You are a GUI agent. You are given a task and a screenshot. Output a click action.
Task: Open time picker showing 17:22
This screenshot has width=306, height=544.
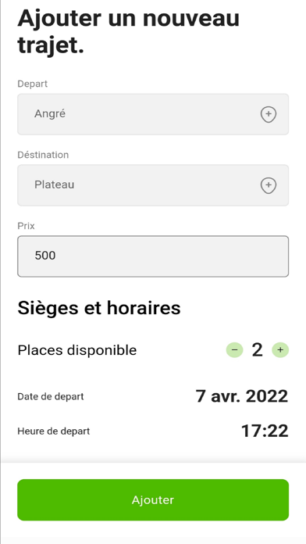pyautogui.click(x=265, y=431)
